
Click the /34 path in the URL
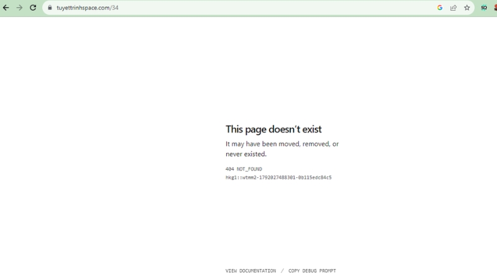click(114, 7)
